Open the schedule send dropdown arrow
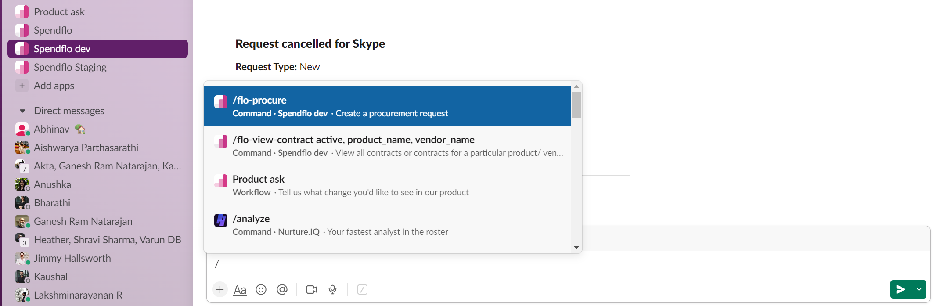This screenshot has width=933, height=306. tap(919, 289)
